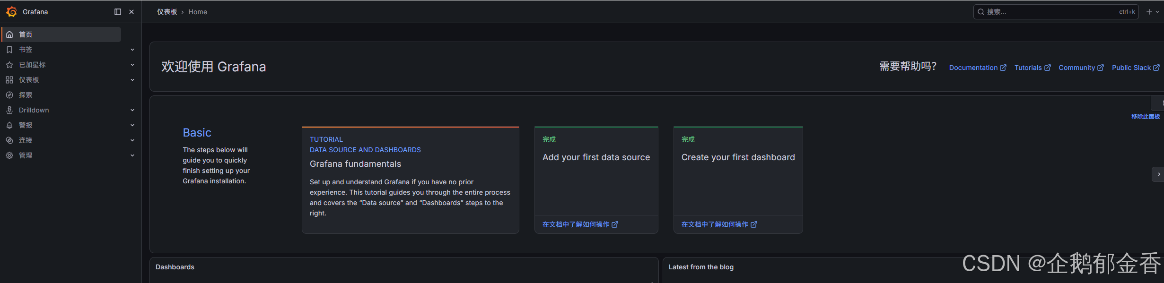Toggle the sidebar dock icon

(118, 12)
